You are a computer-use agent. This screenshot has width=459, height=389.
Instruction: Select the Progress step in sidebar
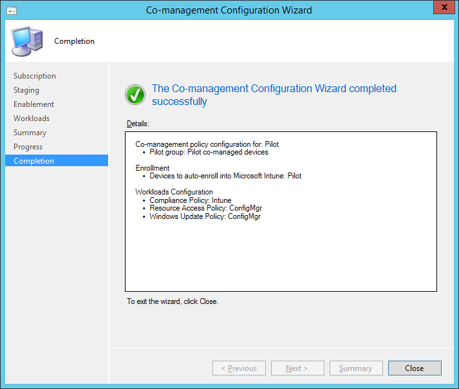coord(28,146)
